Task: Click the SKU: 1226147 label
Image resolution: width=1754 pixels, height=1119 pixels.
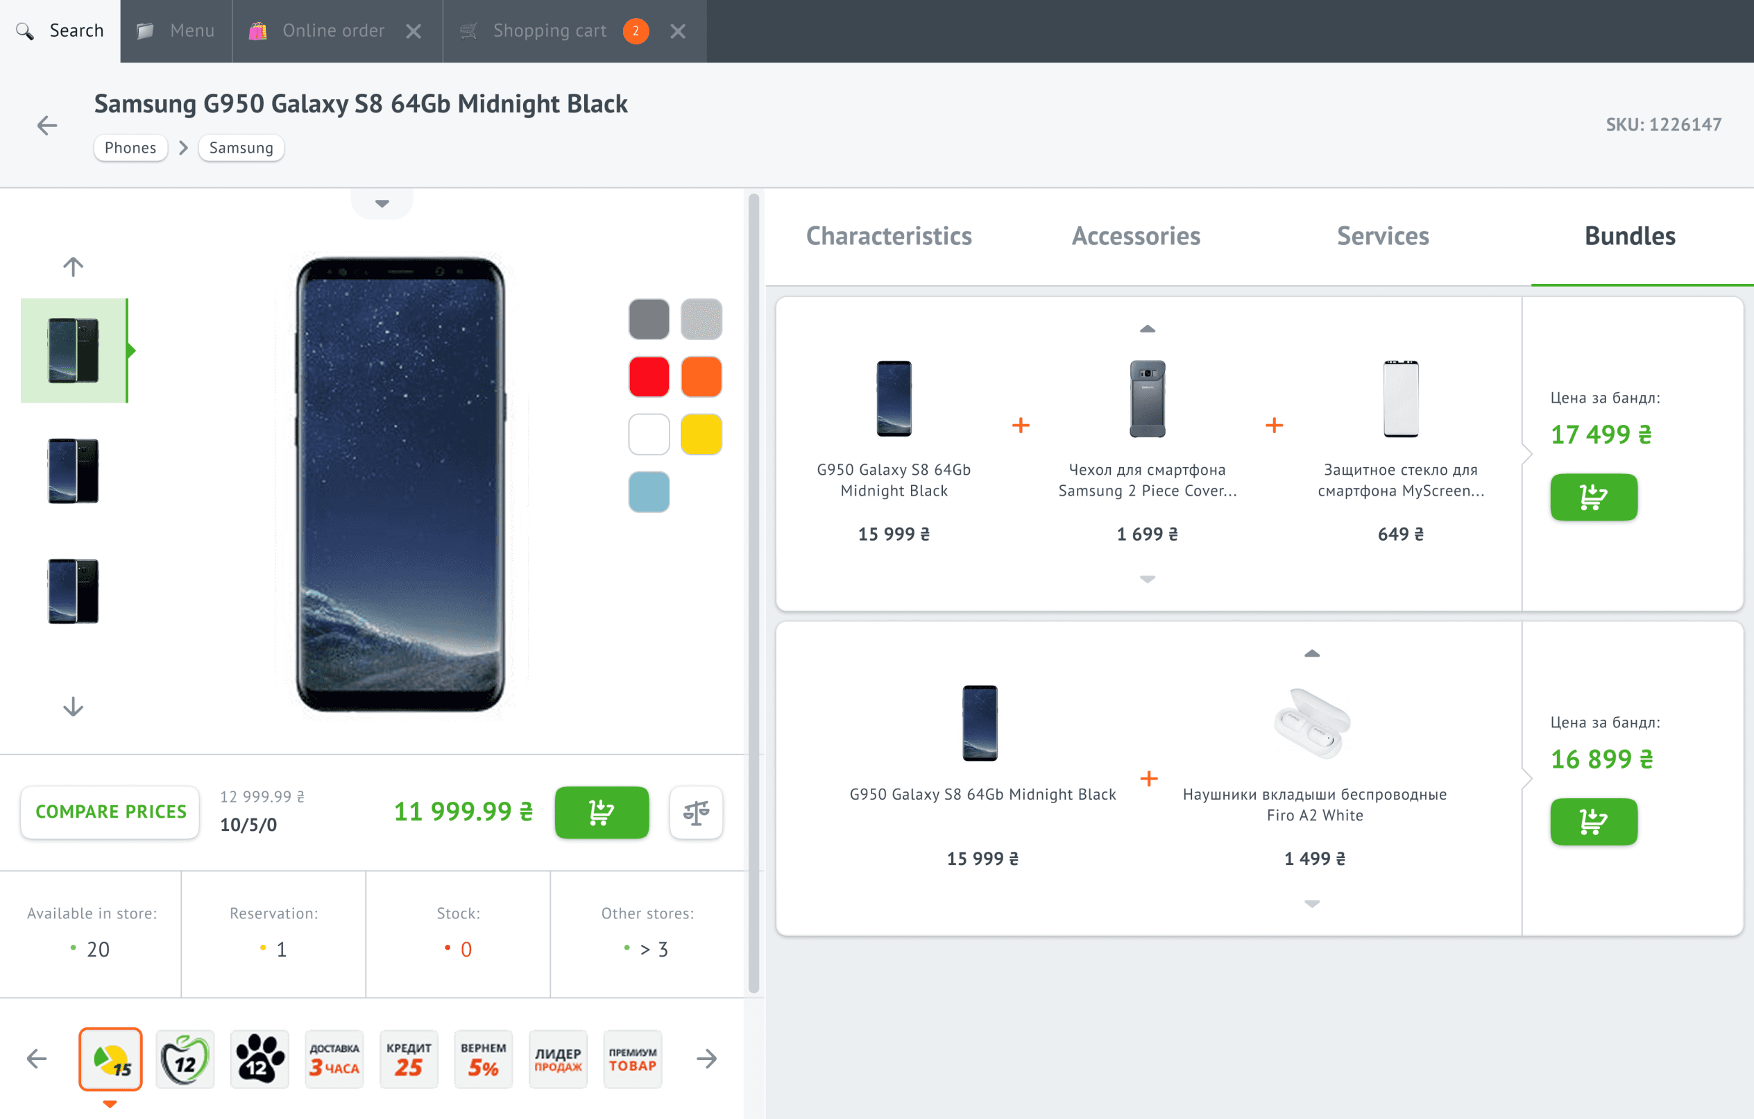Action: click(1664, 125)
